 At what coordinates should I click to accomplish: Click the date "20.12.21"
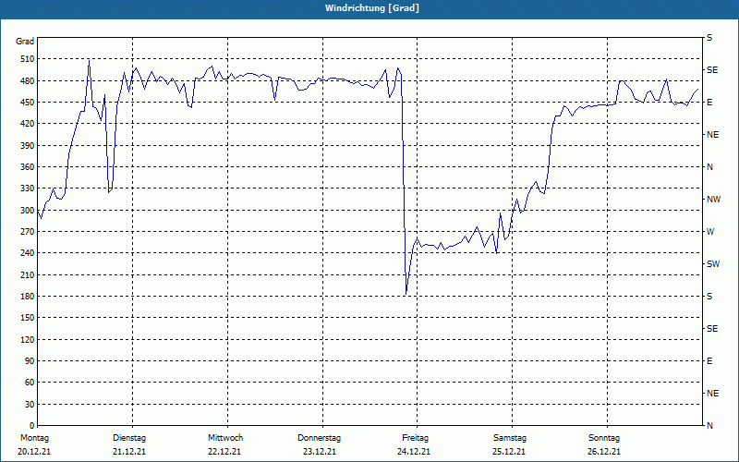tap(34, 452)
